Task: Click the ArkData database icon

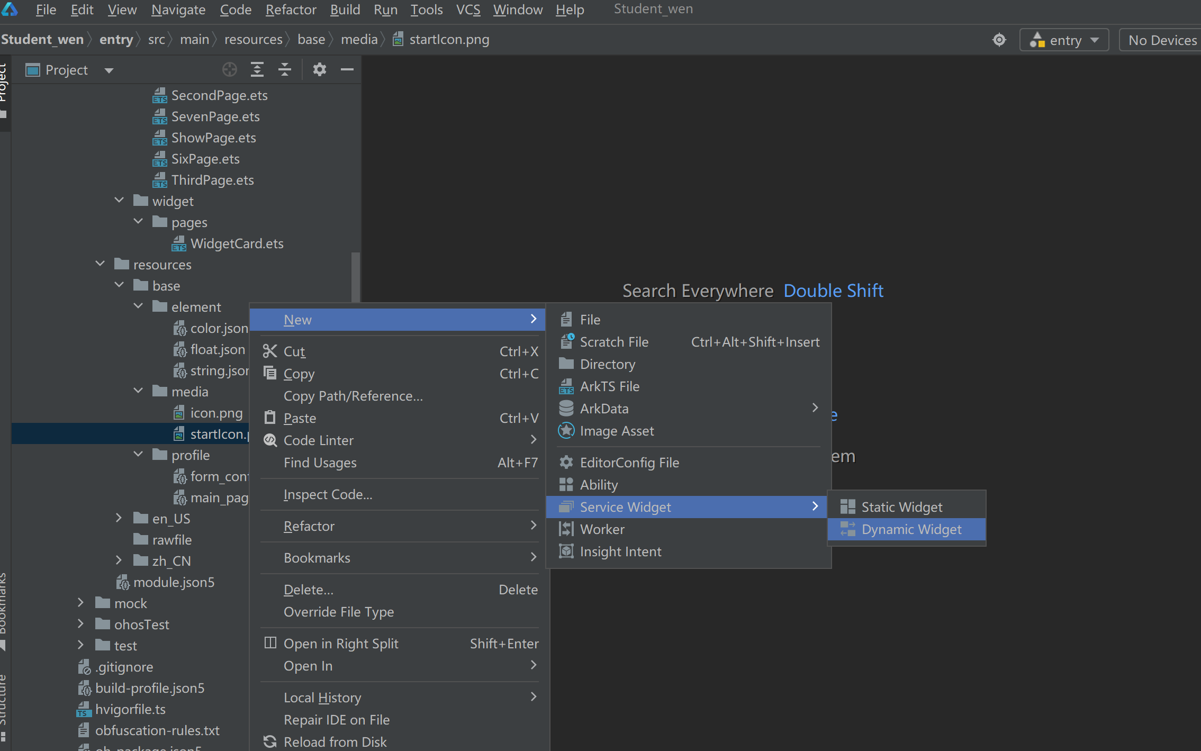Action: tap(566, 408)
